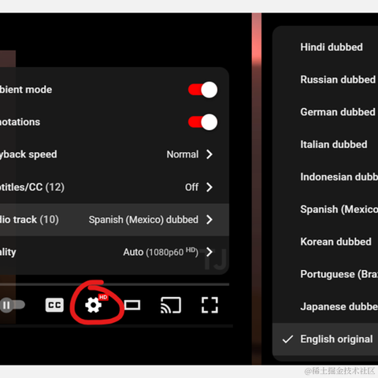Open Playback speed Normal submenu
The image size is (378, 378).
pos(114,154)
